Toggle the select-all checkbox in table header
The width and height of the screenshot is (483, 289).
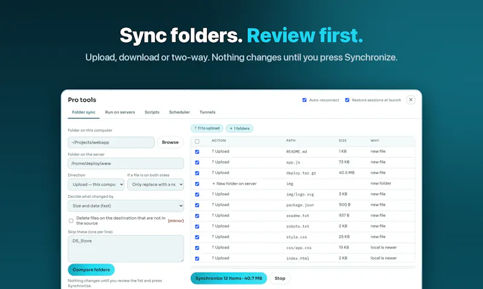197,141
